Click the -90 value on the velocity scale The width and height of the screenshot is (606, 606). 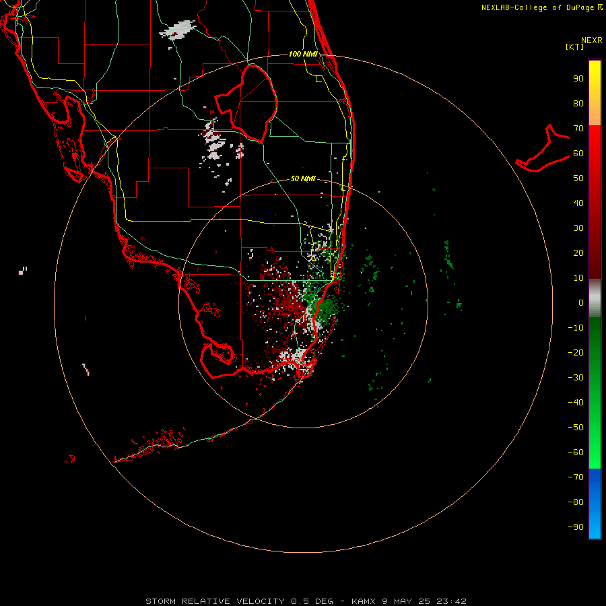pyautogui.click(x=576, y=527)
